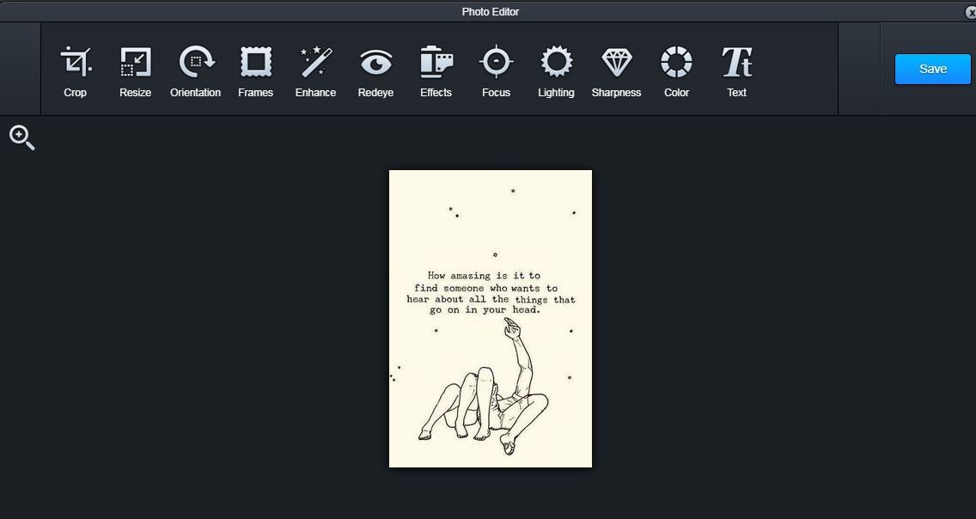Select the Focus target icon
This screenshot has height=519, width=976.
[496, 62]
